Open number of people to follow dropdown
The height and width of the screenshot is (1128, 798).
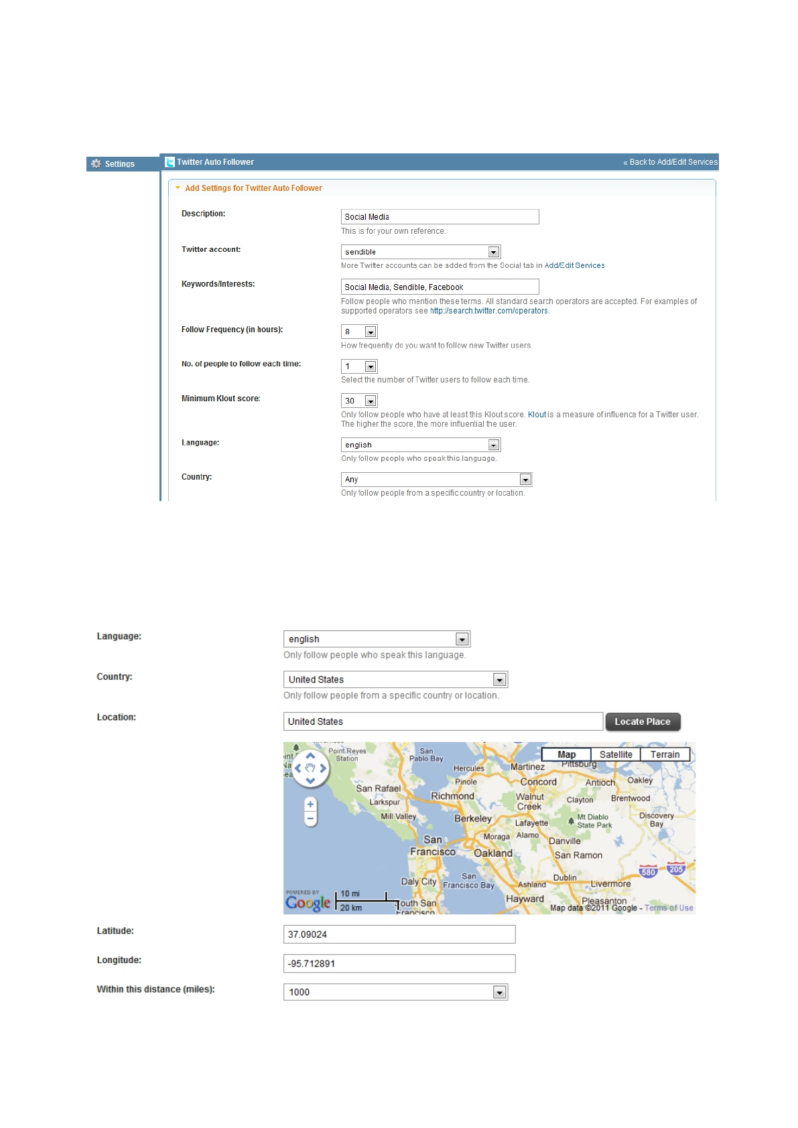pyautogui.click(x=359, y=366)
